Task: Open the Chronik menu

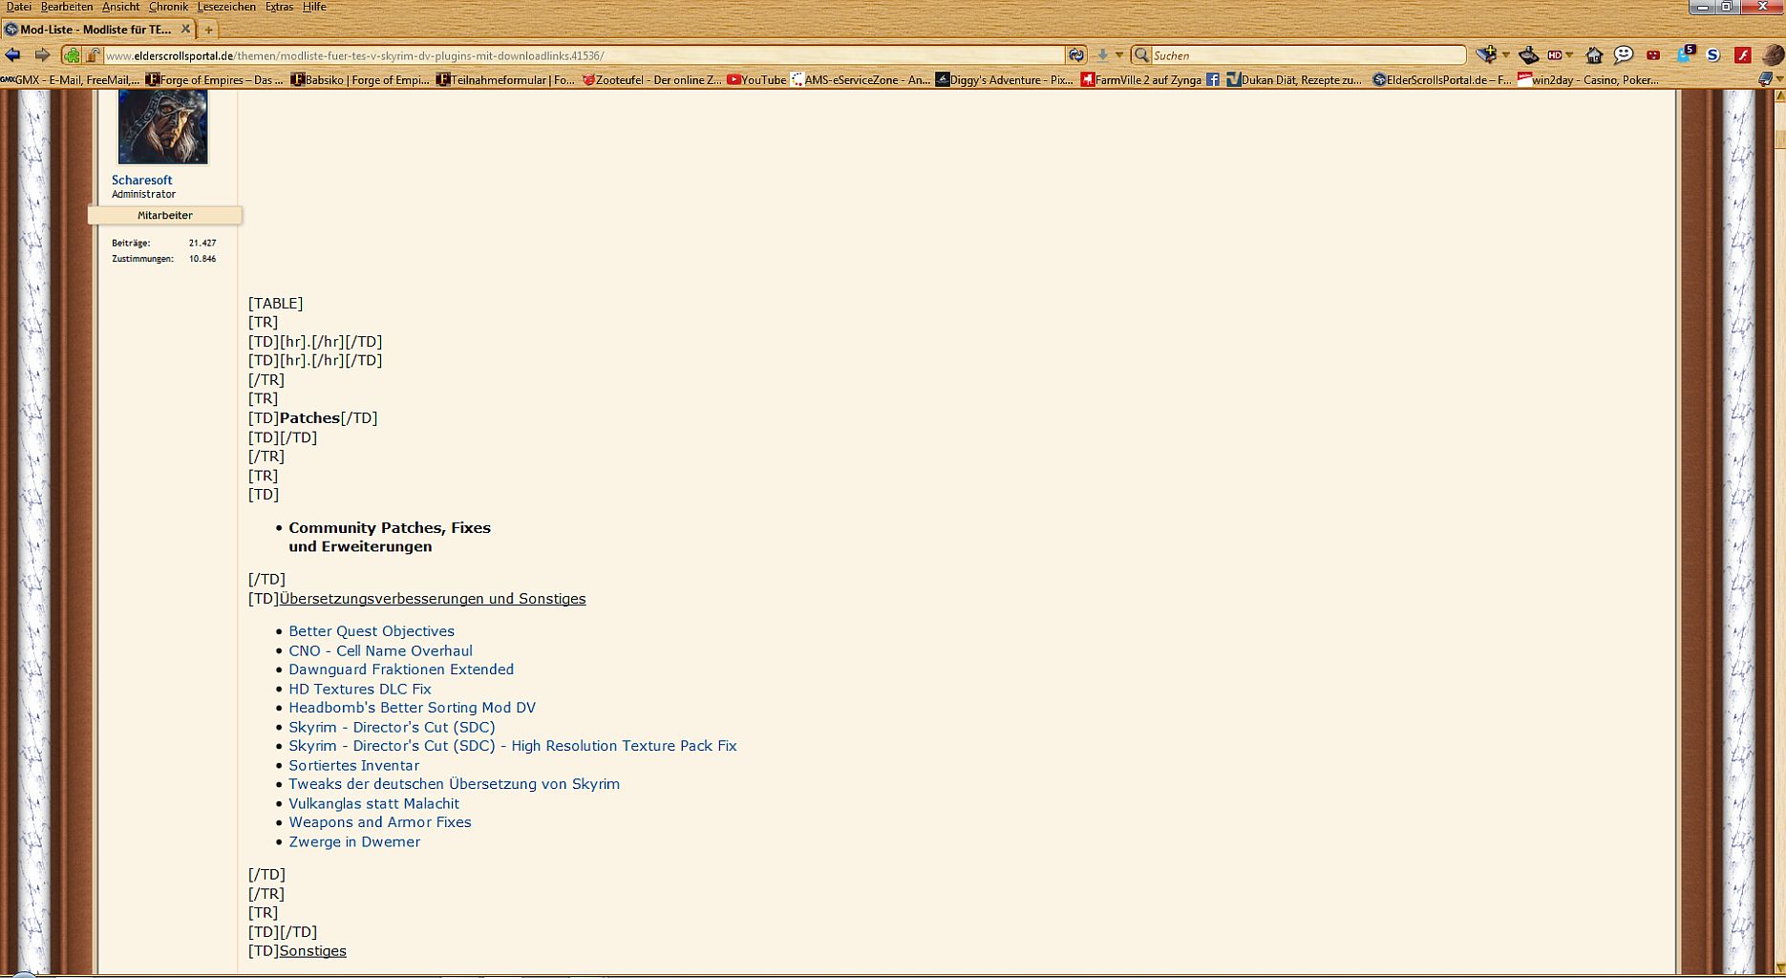Action: pos(168,7)
